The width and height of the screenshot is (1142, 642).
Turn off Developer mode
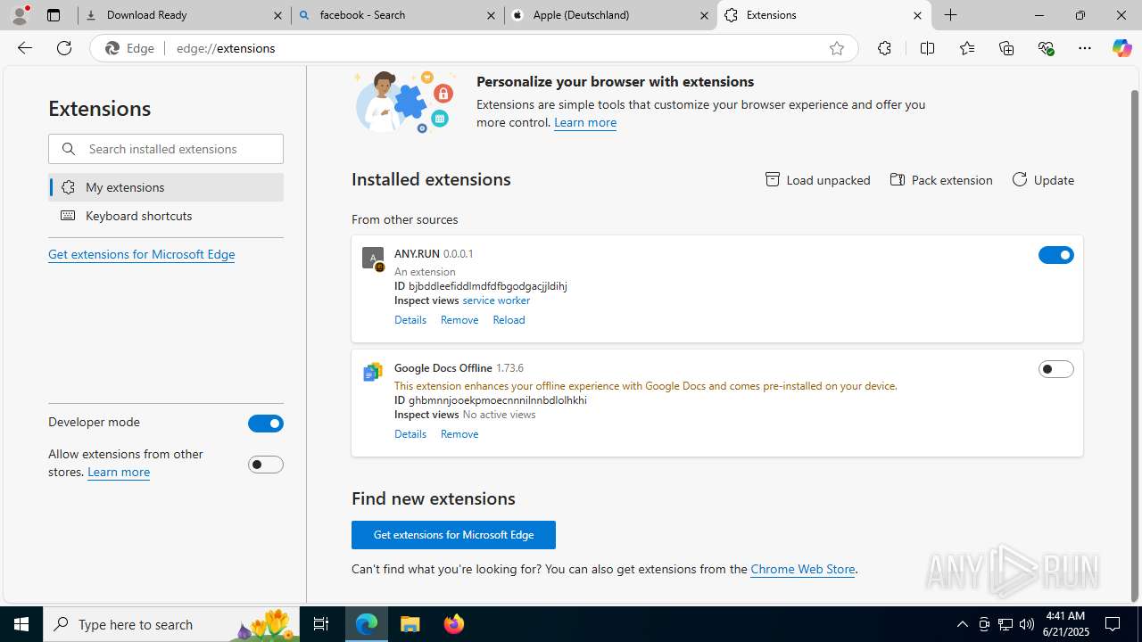(265, 424)
